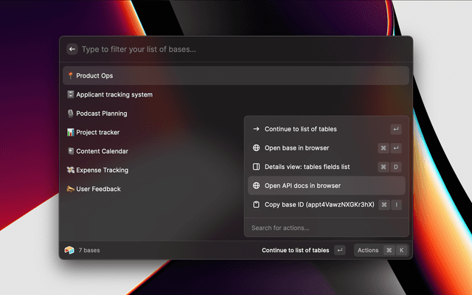
Task: Open the Project tracker base
Action: [x=97, y=133]
